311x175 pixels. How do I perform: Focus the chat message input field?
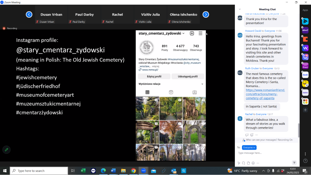pos(268,153)
